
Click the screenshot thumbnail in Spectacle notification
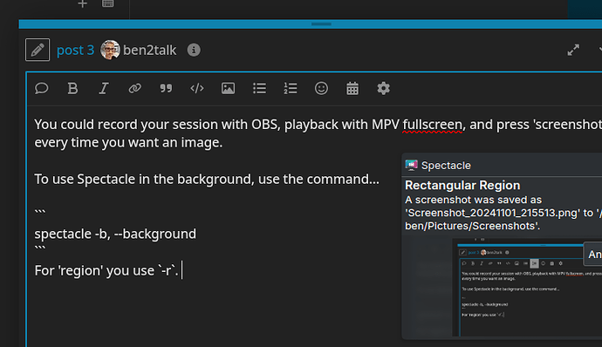tap(527, 288)
